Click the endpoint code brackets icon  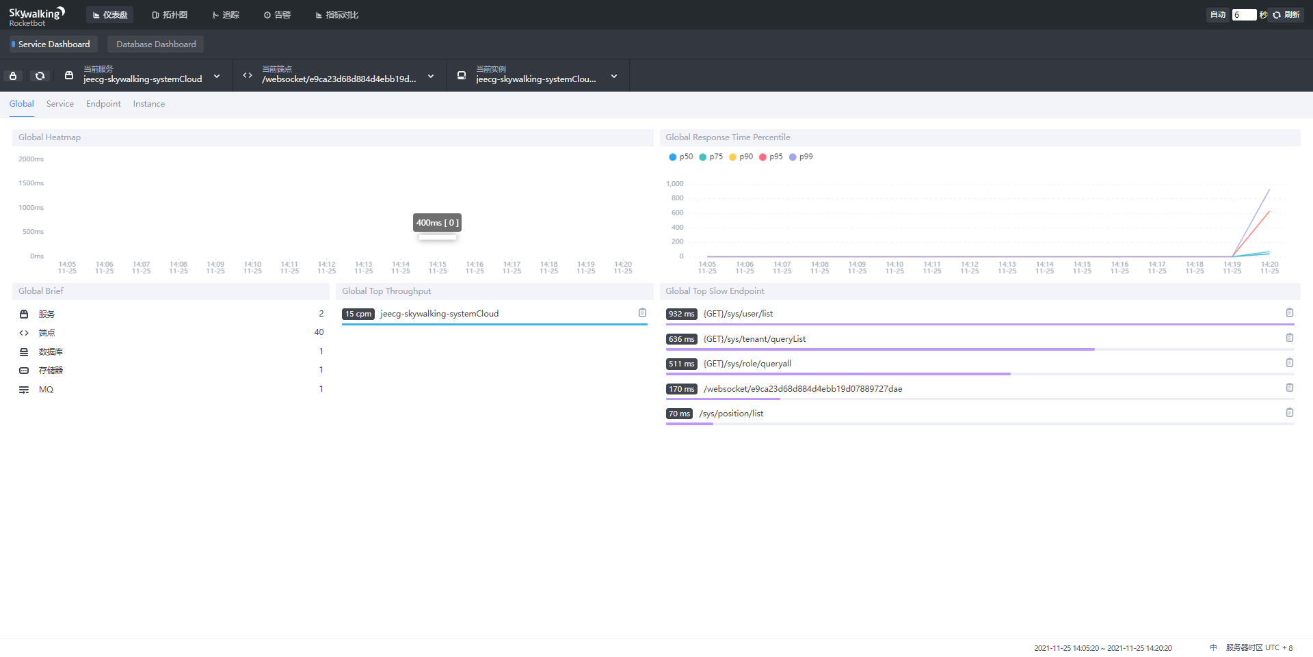tap(248, 75)
